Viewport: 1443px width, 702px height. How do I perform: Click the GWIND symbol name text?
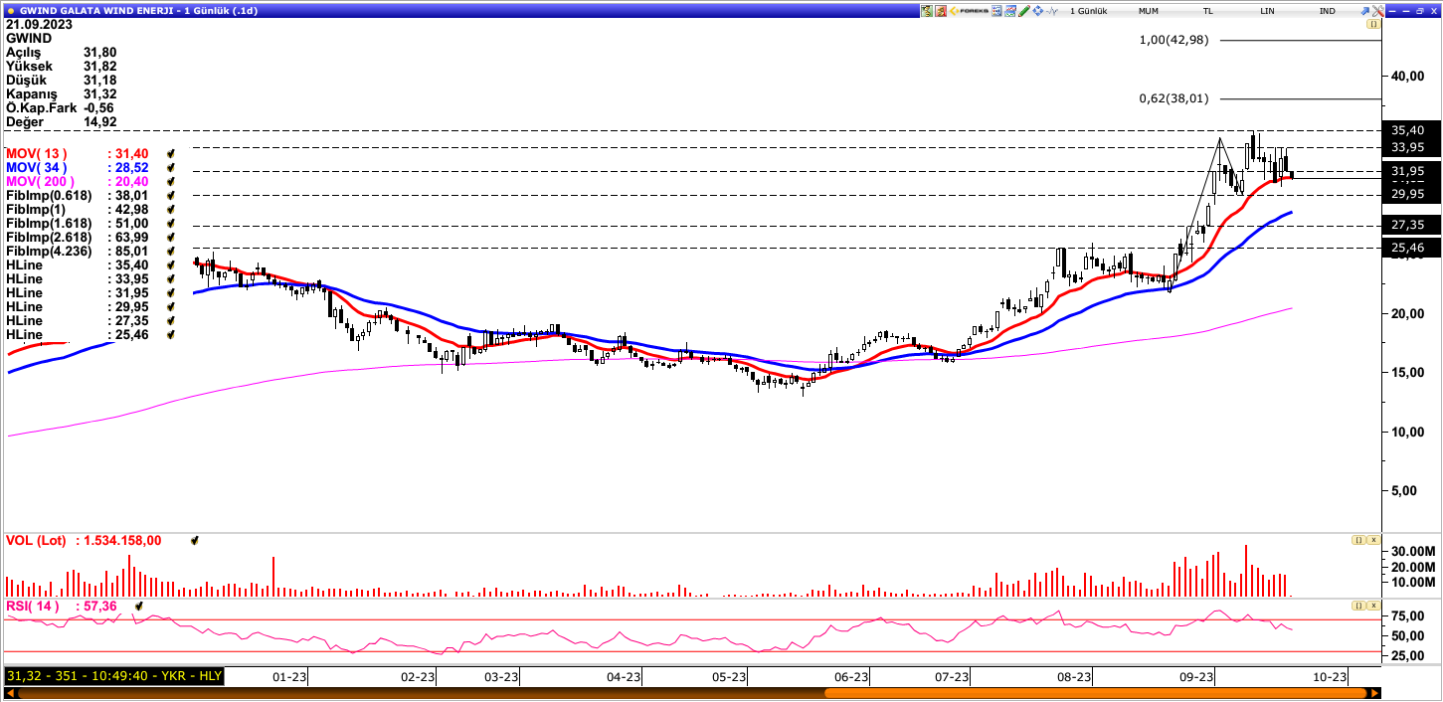[29, 38]
